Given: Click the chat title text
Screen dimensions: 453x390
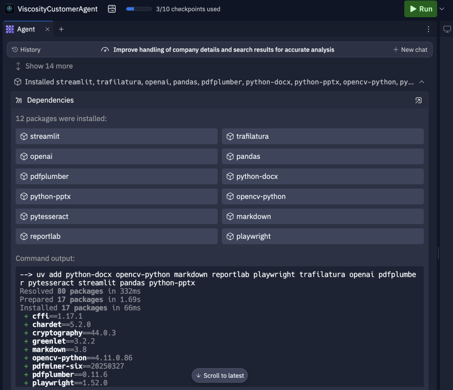Looking at the screenshot, I should click(x=224, y=49).
